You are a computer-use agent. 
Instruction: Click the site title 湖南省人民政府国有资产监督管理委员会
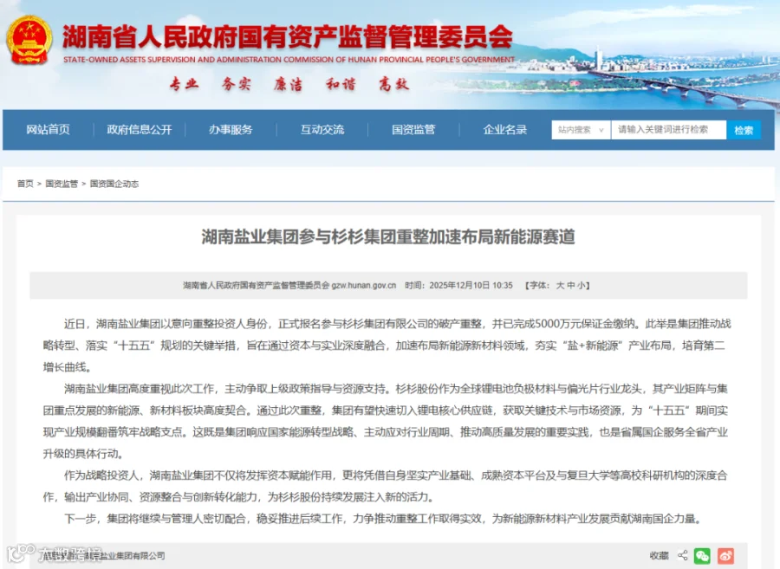click(x=288, y=36)
